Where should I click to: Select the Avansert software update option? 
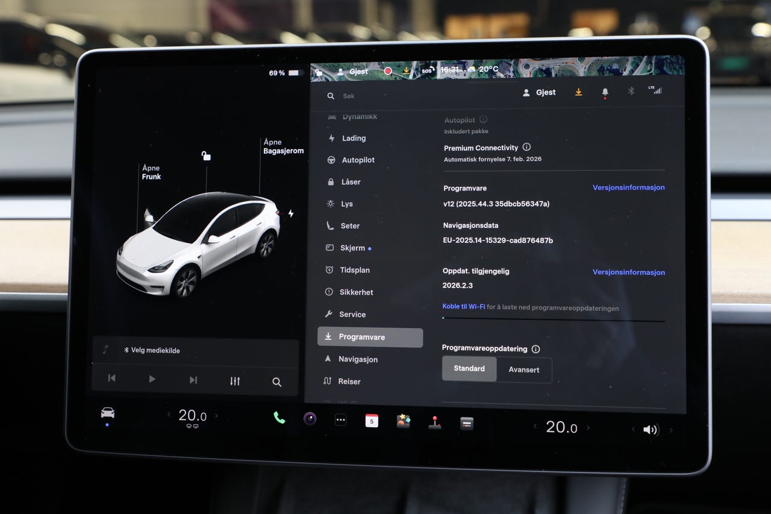(x=524, y=370)
